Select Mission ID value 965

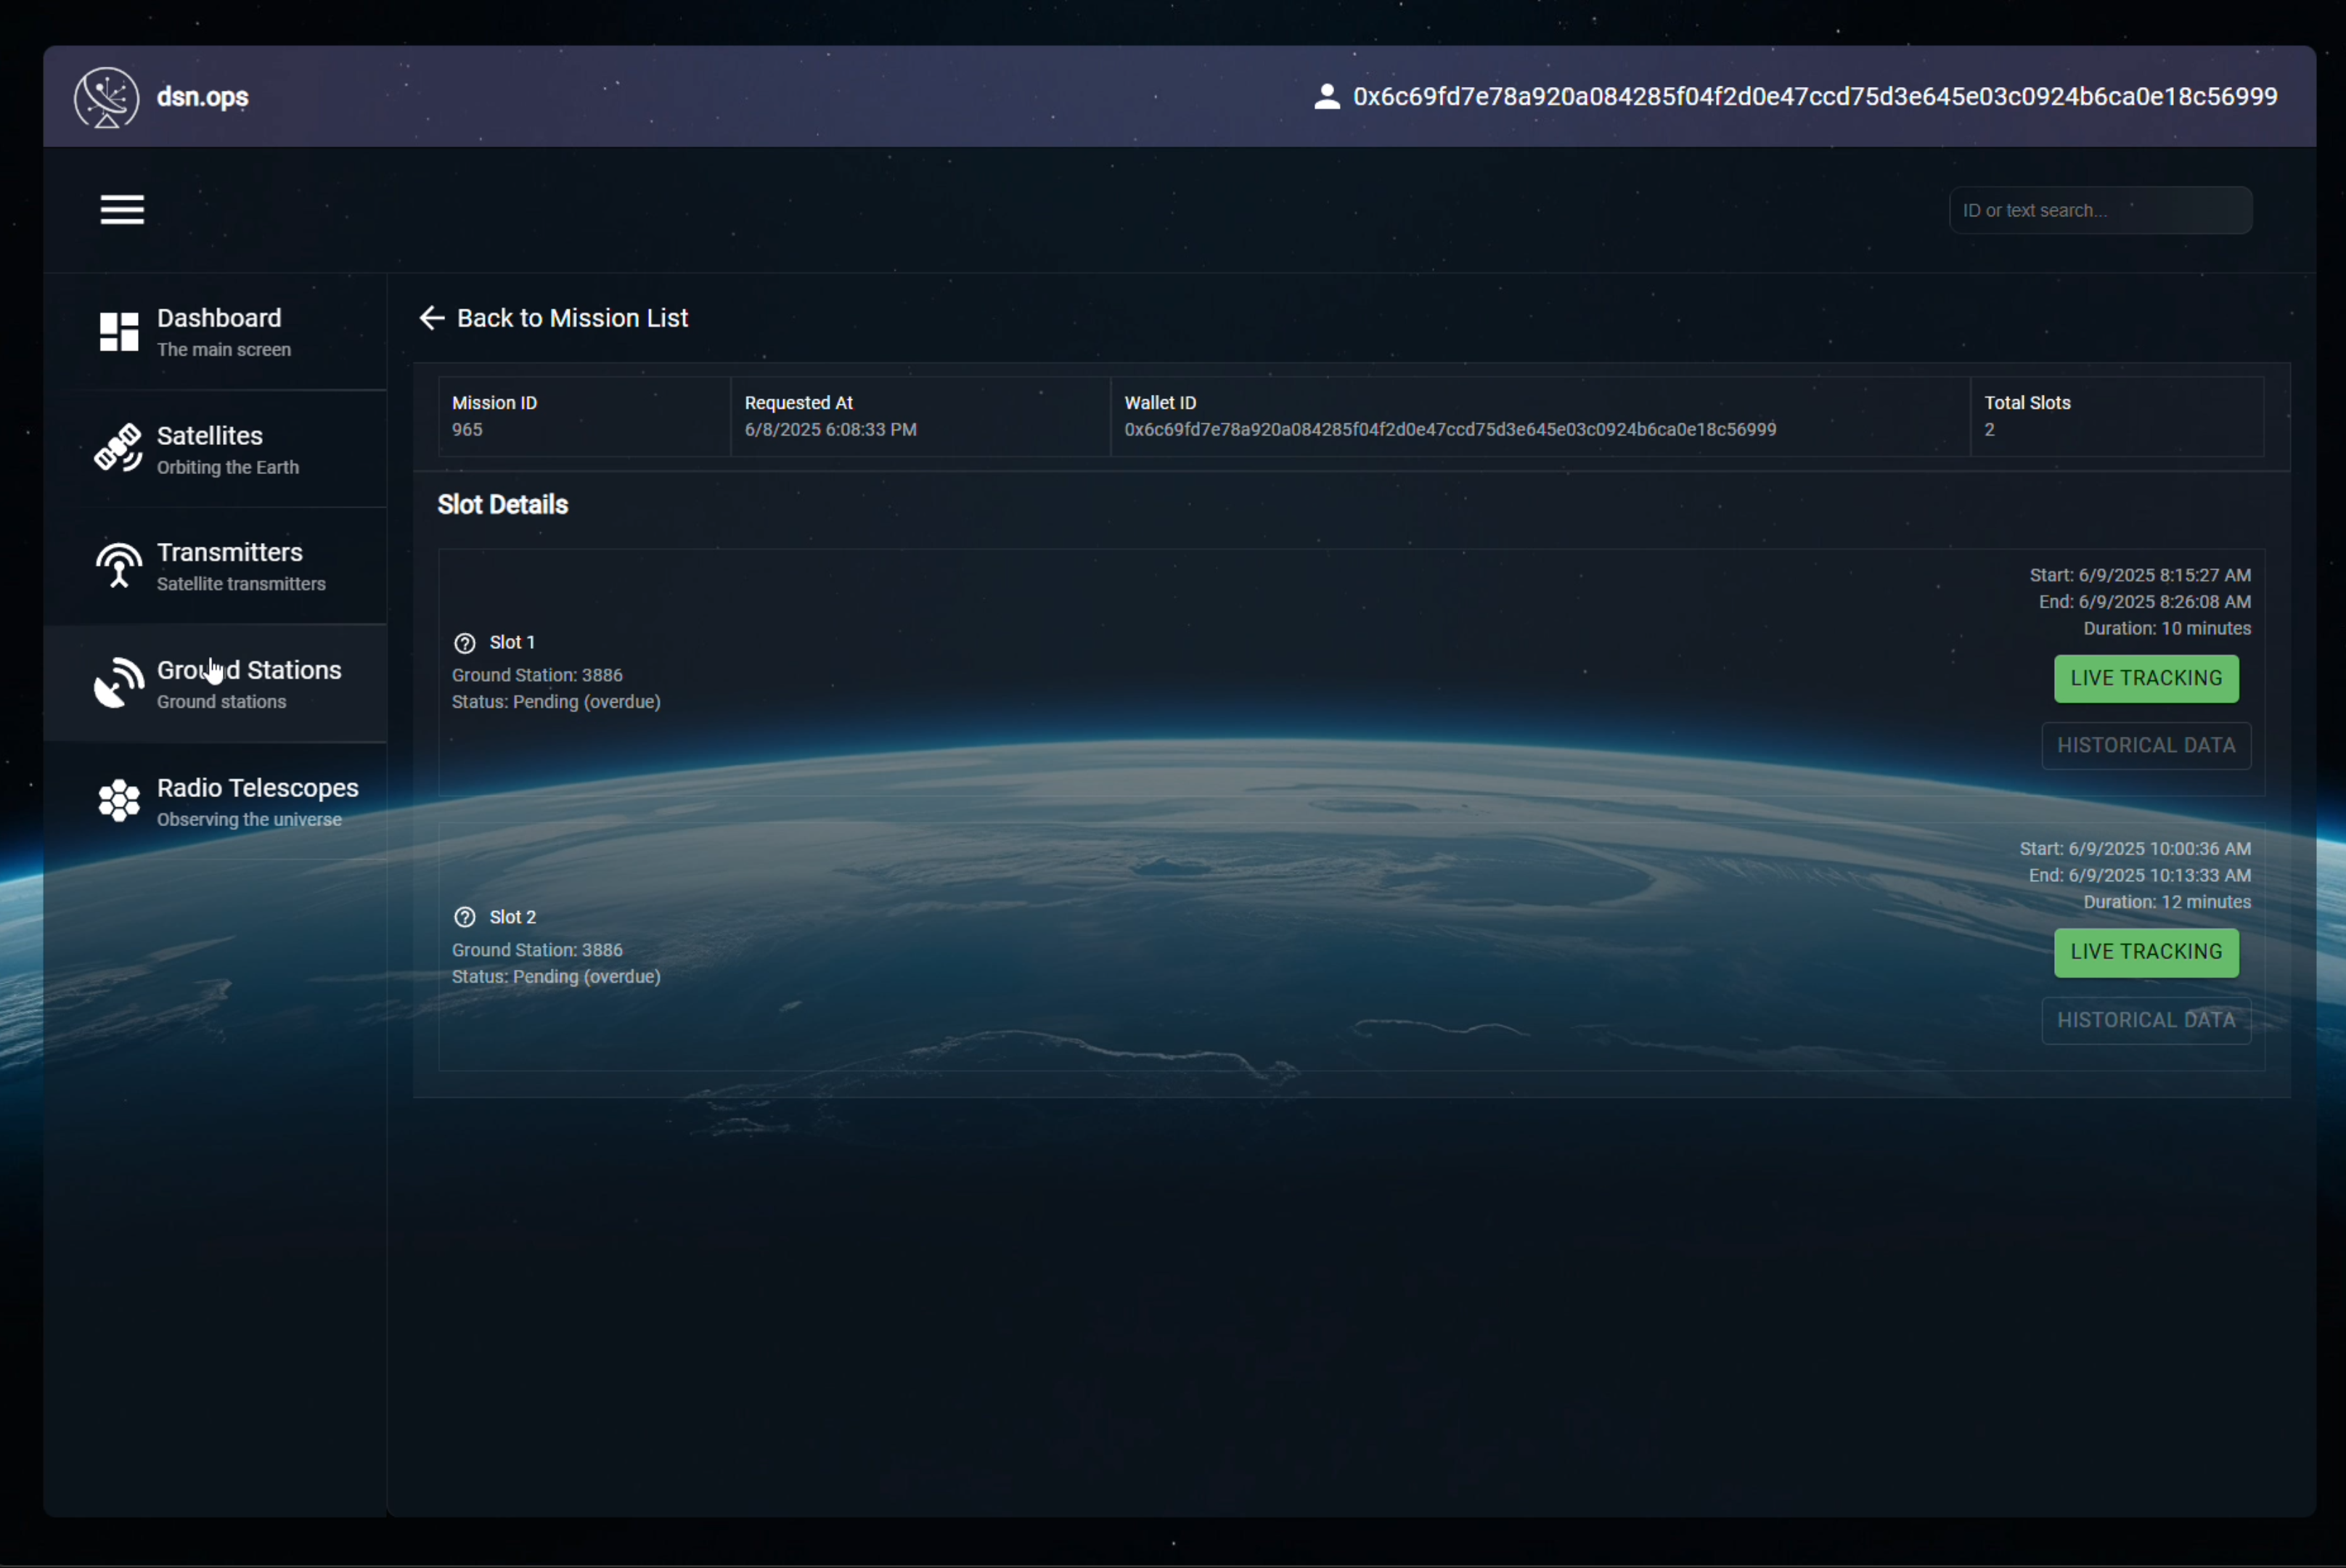(467, 429)
